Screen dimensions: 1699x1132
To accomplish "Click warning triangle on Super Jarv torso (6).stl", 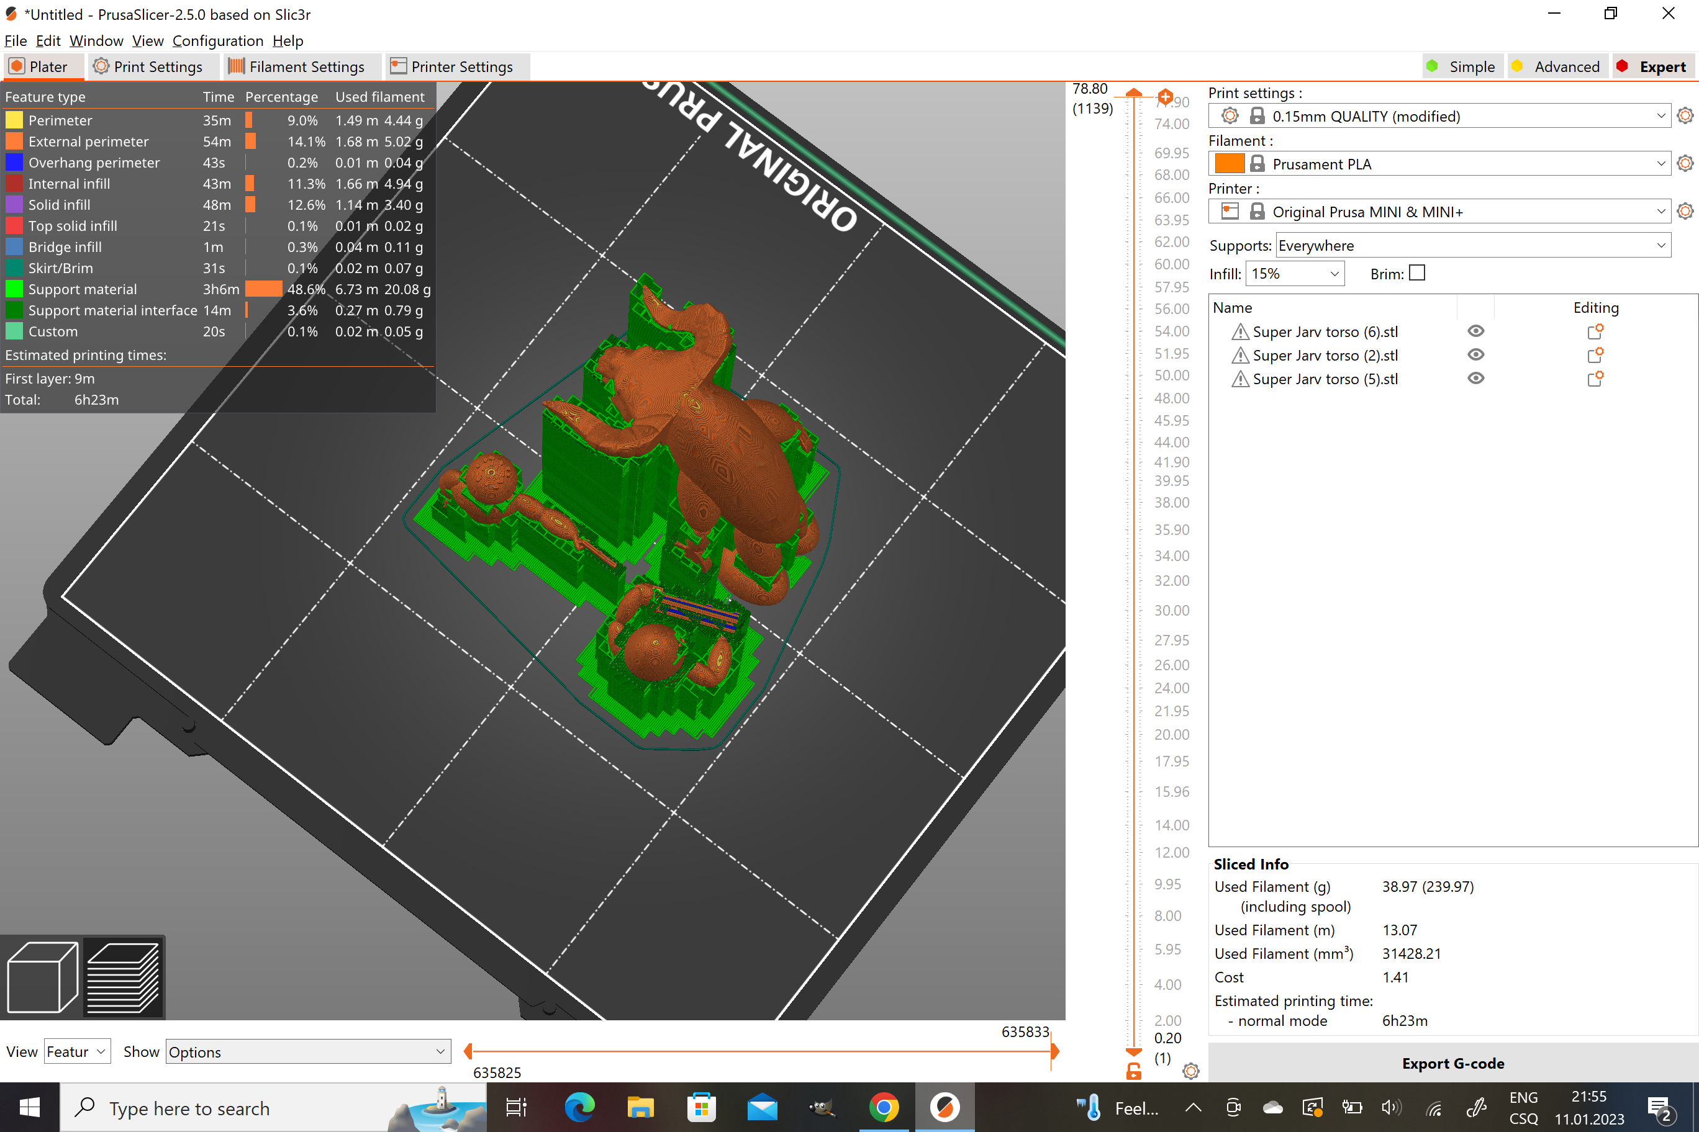I will pos(1239,331).
